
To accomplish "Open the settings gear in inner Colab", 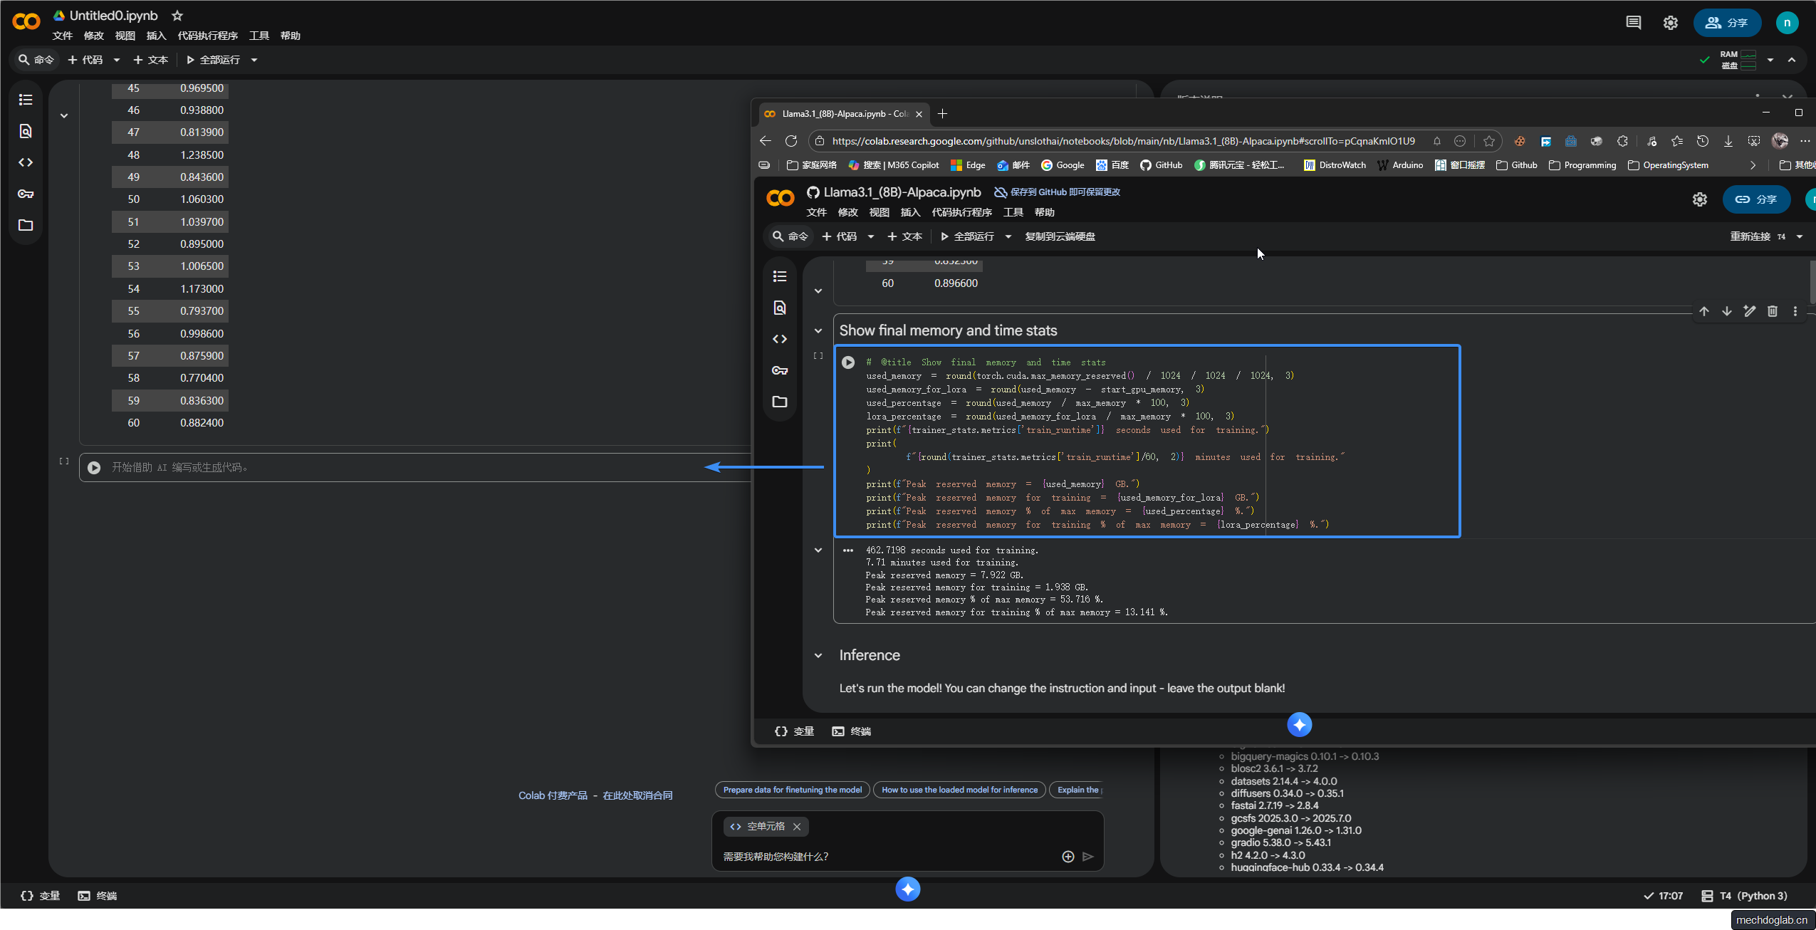I will pyautogui.click(x=1700, y=199).
